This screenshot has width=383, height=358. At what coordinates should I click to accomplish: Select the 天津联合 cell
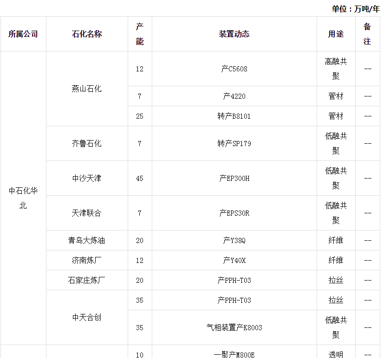point(87,213)
